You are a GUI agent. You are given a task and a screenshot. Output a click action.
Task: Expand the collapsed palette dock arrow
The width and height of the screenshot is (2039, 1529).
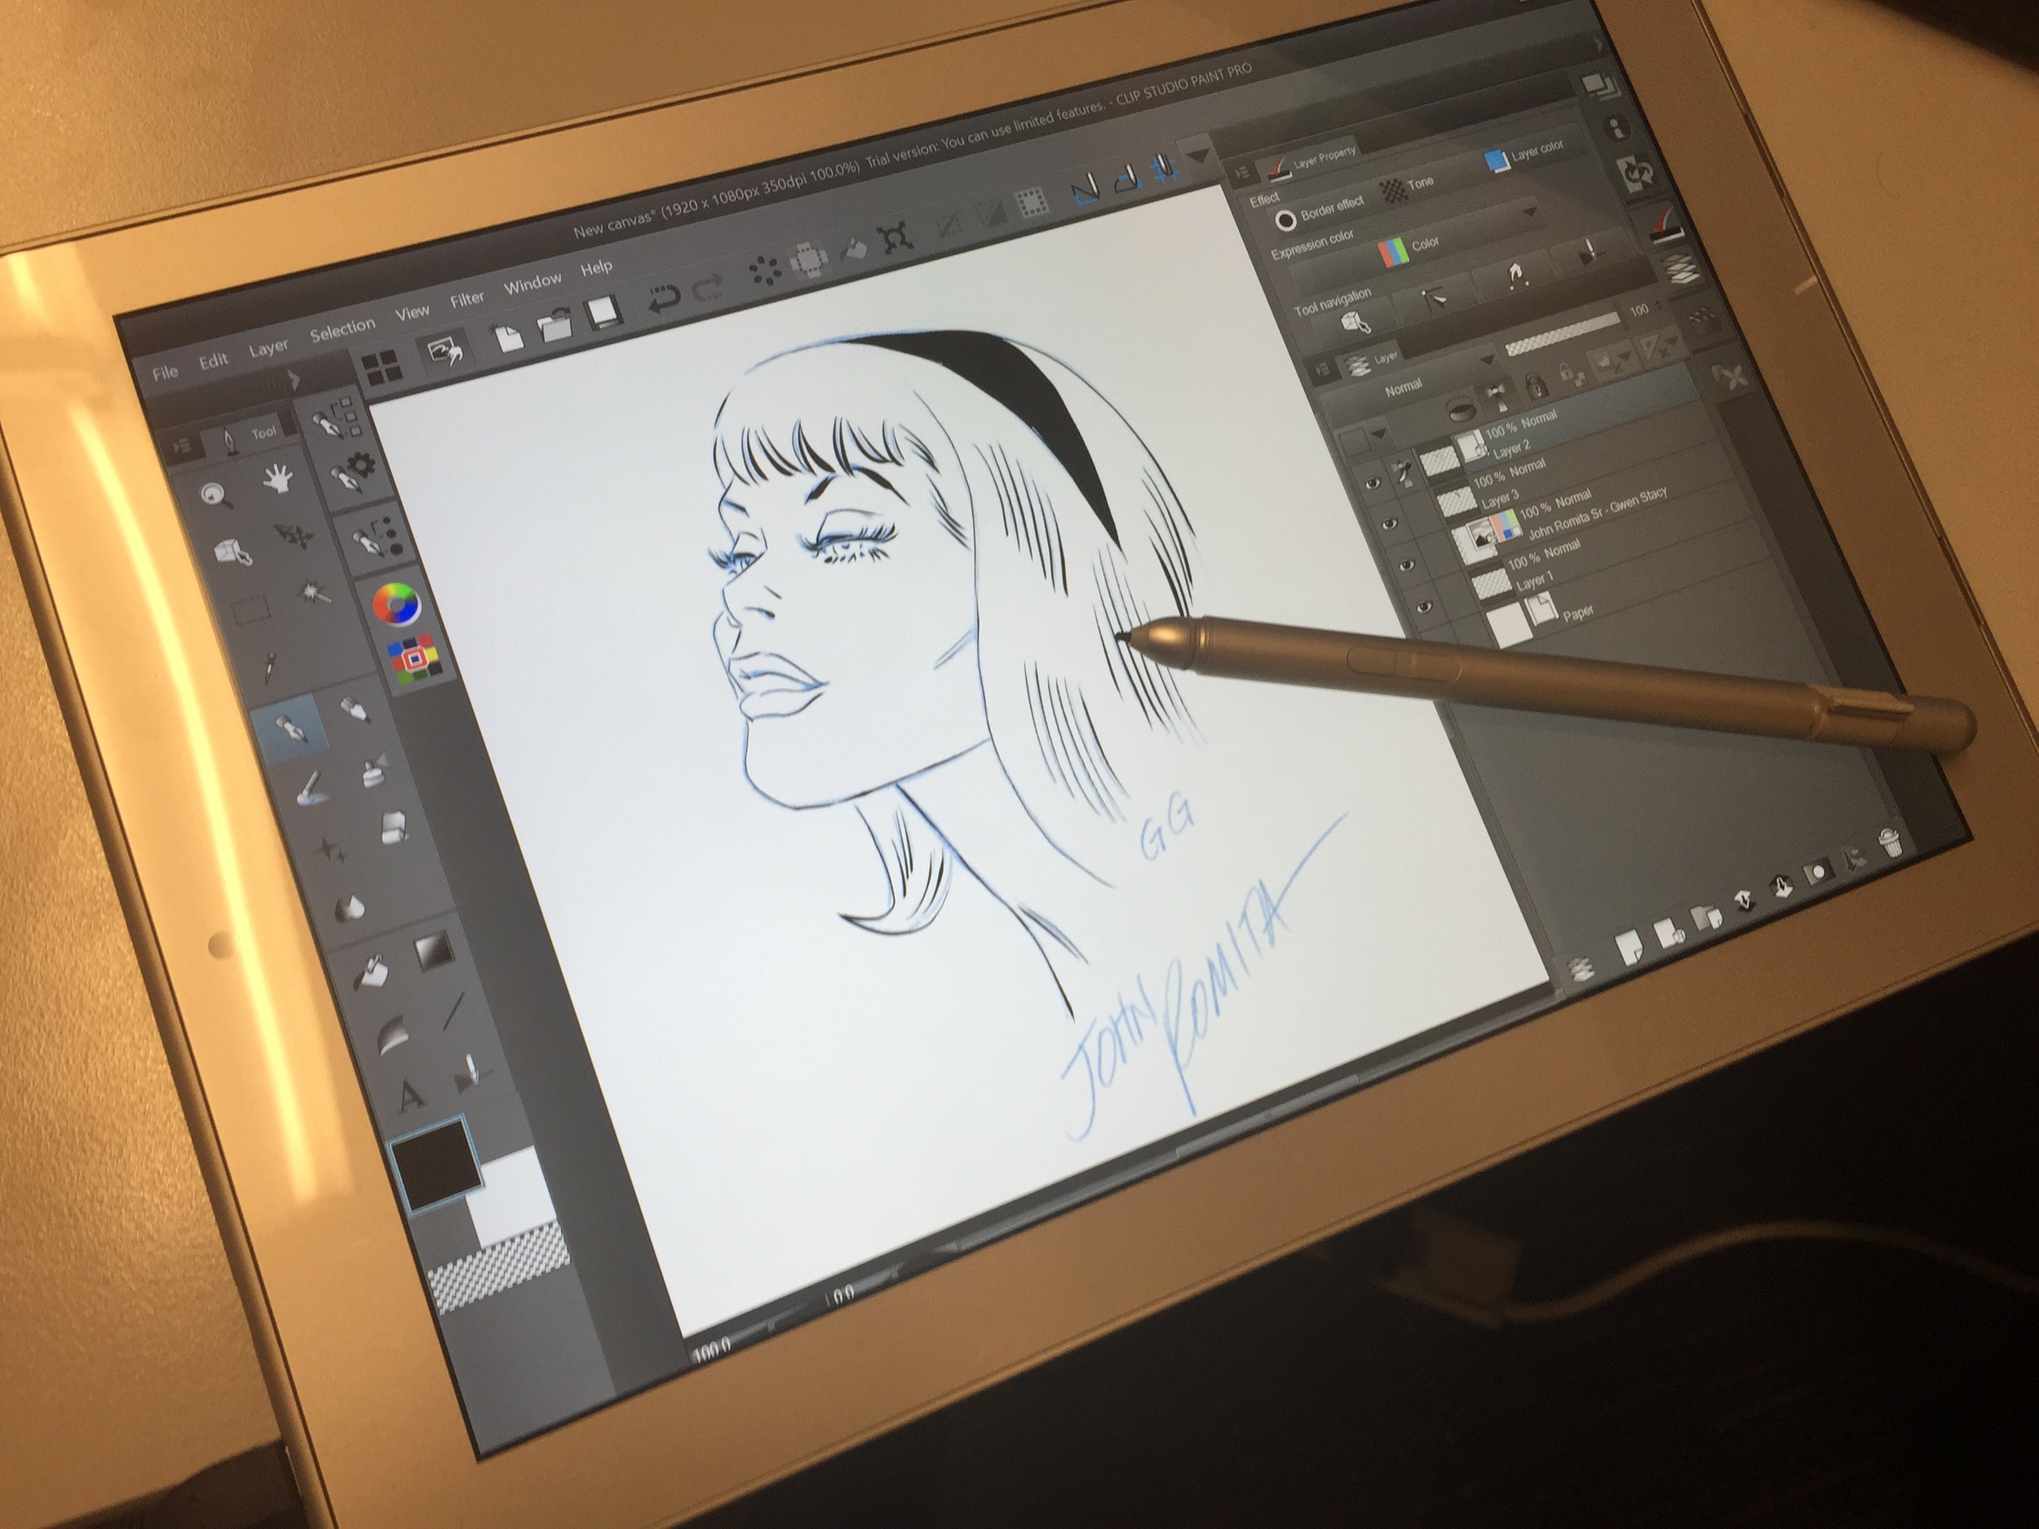pos(293,380)
